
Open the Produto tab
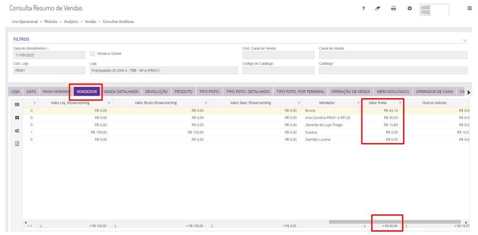pyautogui.click(x=183, y=92)
